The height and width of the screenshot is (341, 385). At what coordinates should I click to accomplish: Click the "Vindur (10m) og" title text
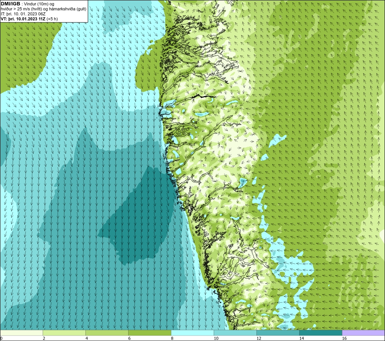tap(39, 4)
